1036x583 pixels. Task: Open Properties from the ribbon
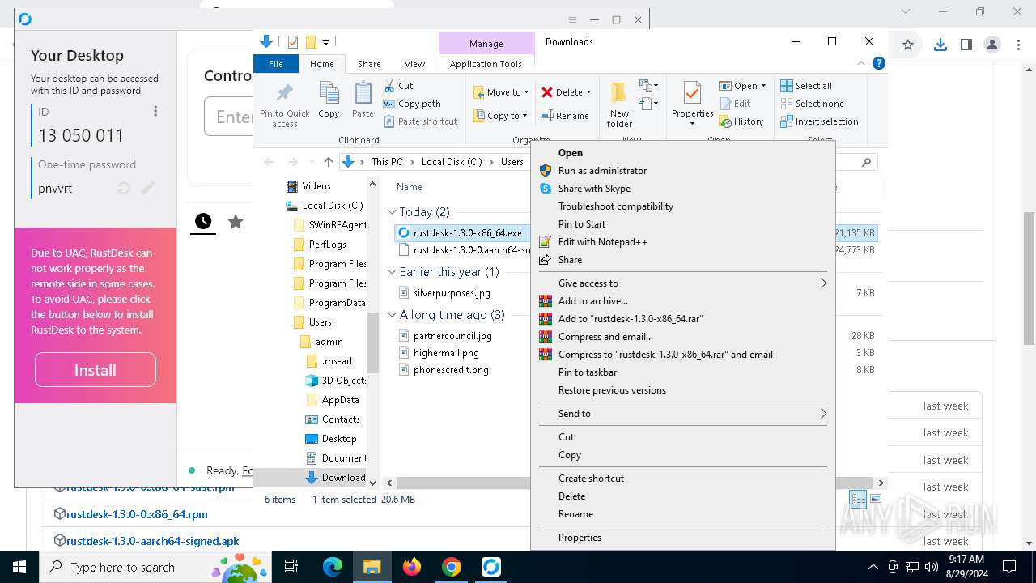point(692,104)
